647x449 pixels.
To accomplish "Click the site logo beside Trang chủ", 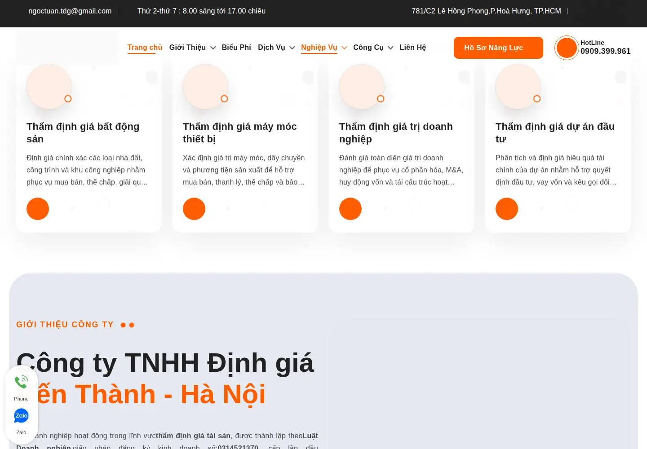I will coord(67,48).
